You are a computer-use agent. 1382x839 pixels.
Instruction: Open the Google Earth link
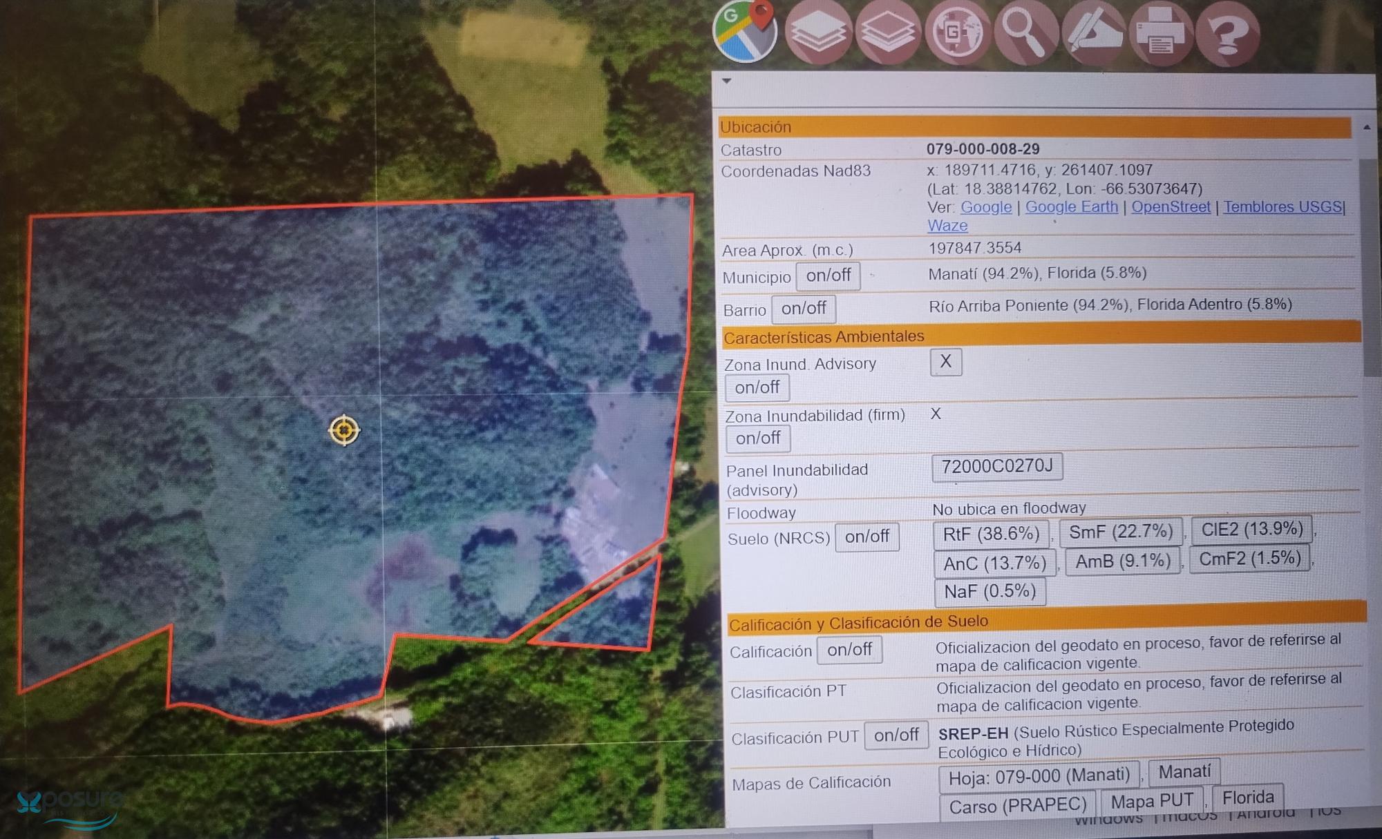[x=1071, y=206]
